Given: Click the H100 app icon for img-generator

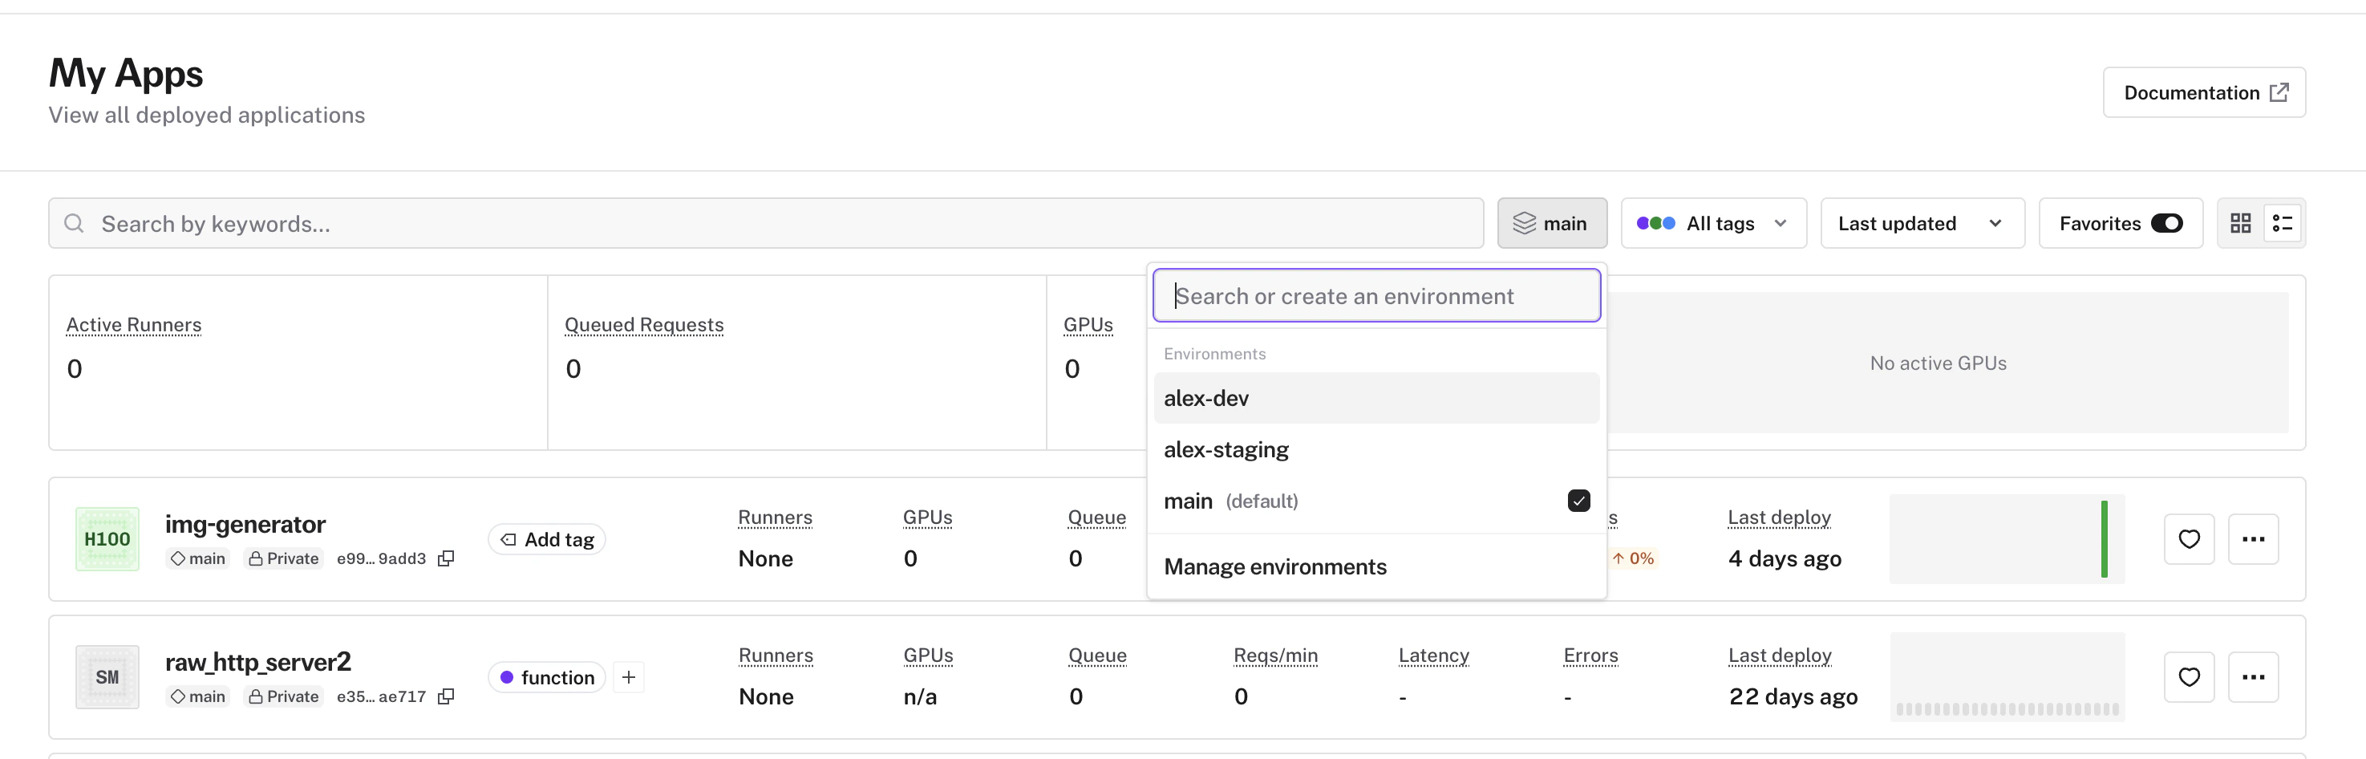Looking at the screenshot, I should coord(107,538).
